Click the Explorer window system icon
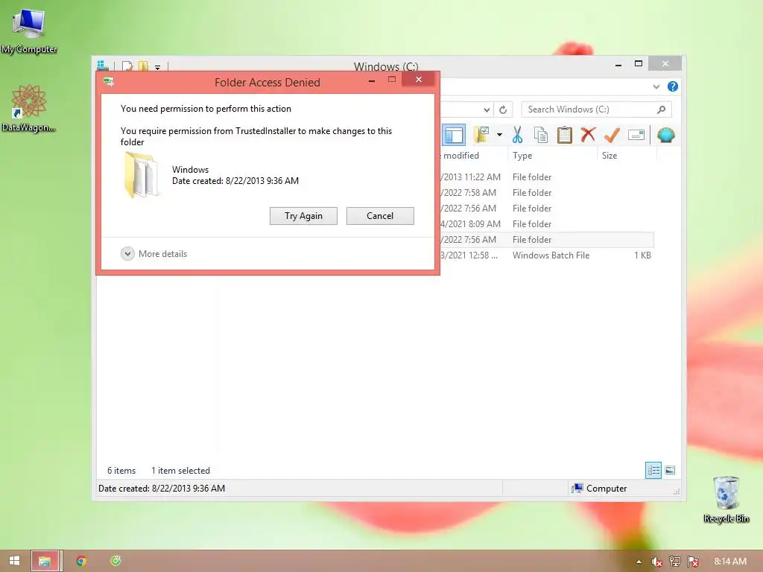This screenshot has height=572, width=763. point(103,66)
